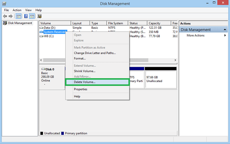
Task: Click Help in the context menu
Action: pyautogui.click(x=97, y=96)
